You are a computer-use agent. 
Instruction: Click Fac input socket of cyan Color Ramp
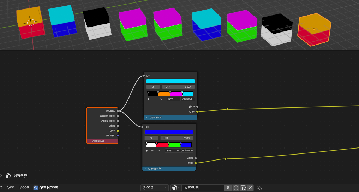tap(144, 76)
